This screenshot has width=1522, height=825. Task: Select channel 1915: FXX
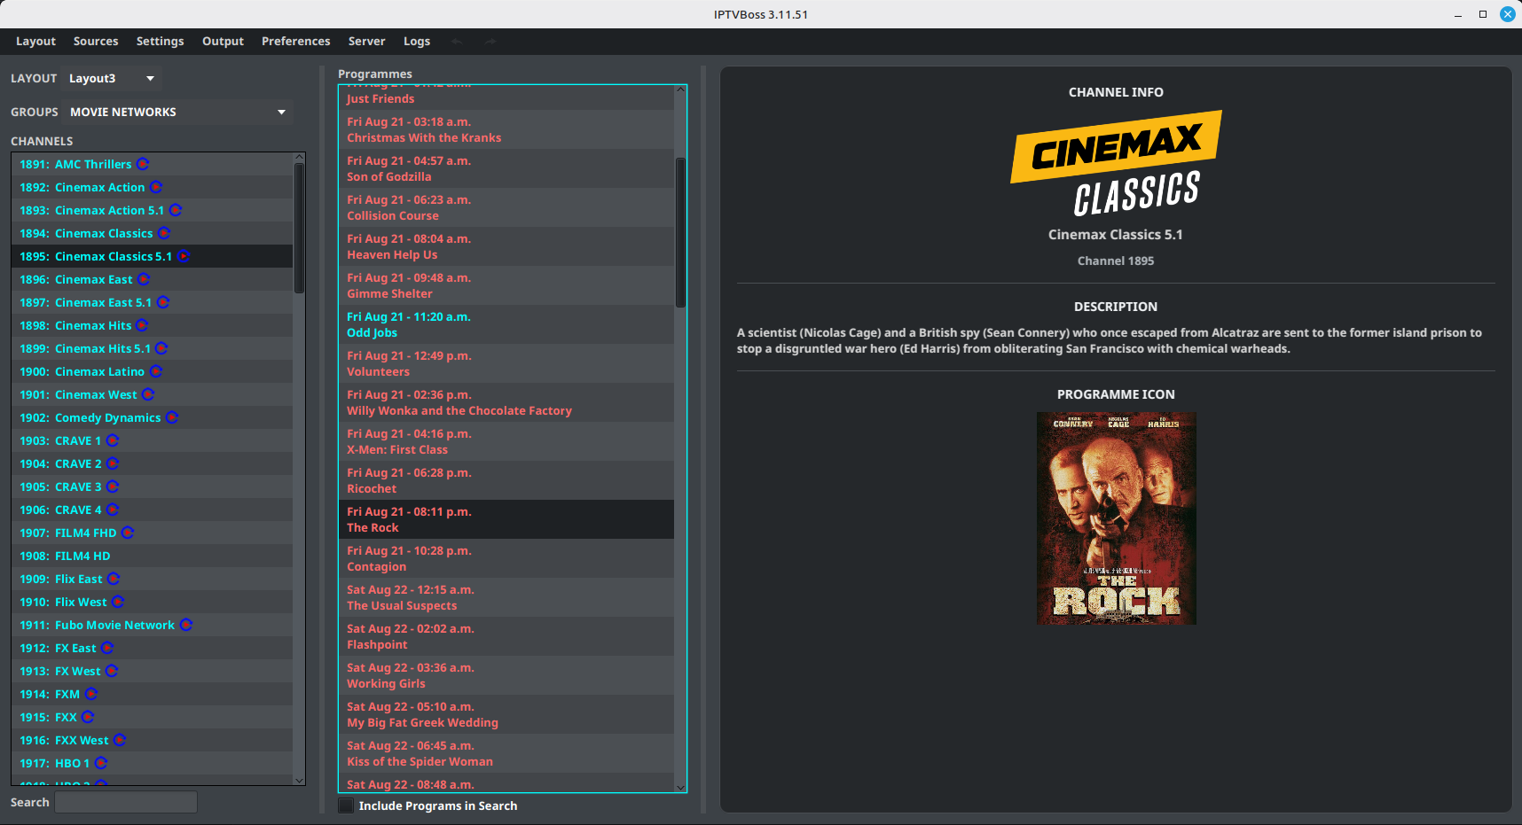152,717
